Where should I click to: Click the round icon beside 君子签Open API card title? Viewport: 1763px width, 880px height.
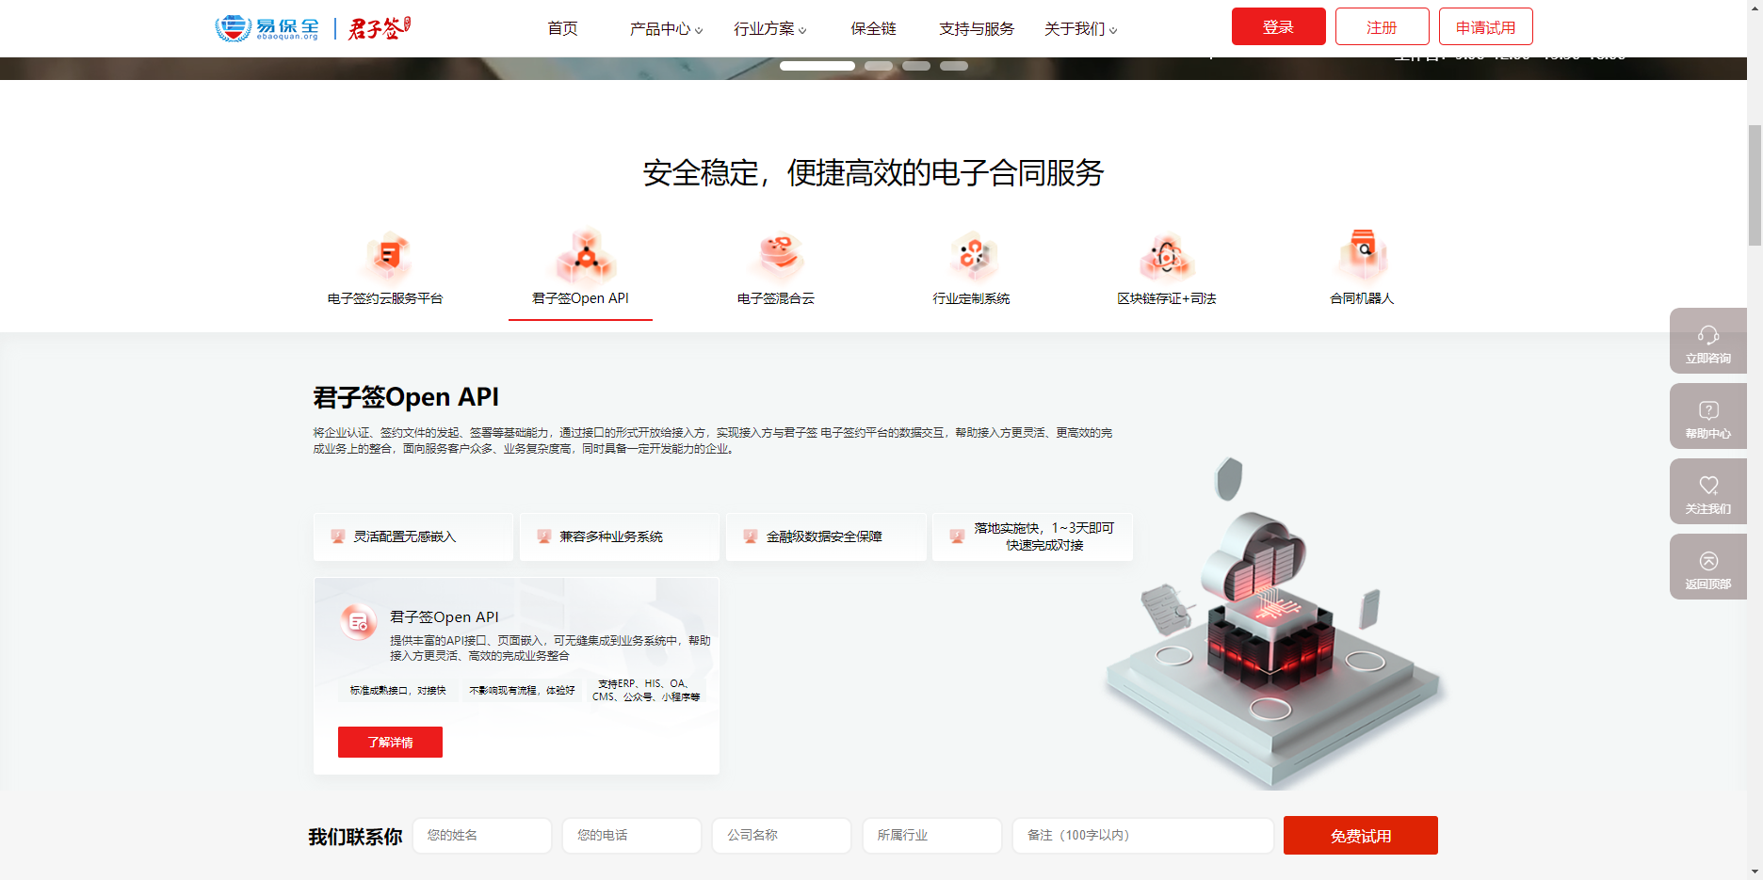(358, 622)
